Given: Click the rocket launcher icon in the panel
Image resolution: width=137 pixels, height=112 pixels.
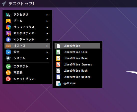Looking at the screenshot, I should (4, 3).
